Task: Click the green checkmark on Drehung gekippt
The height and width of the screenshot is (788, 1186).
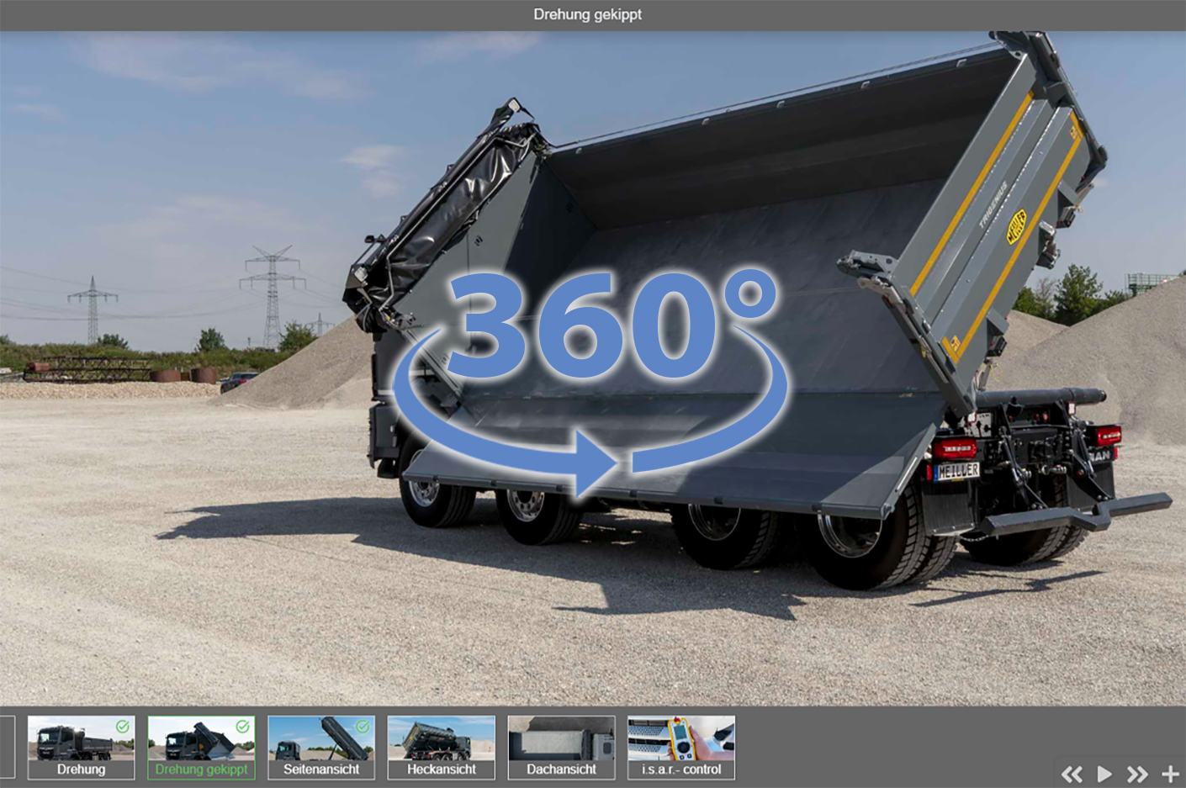Action: coord(243,727)
